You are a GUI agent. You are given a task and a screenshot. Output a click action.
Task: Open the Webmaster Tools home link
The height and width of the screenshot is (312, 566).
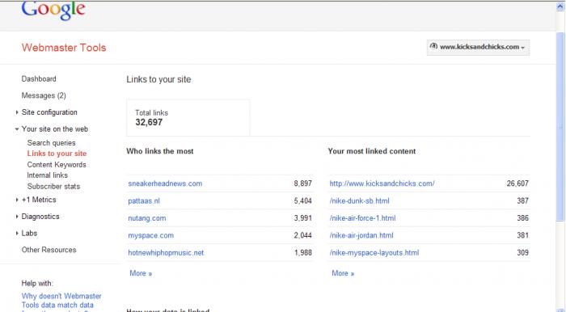(64, 48)
